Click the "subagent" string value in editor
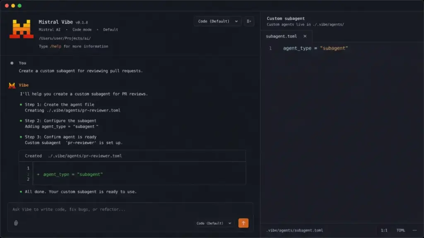 (x=334, y=48)
